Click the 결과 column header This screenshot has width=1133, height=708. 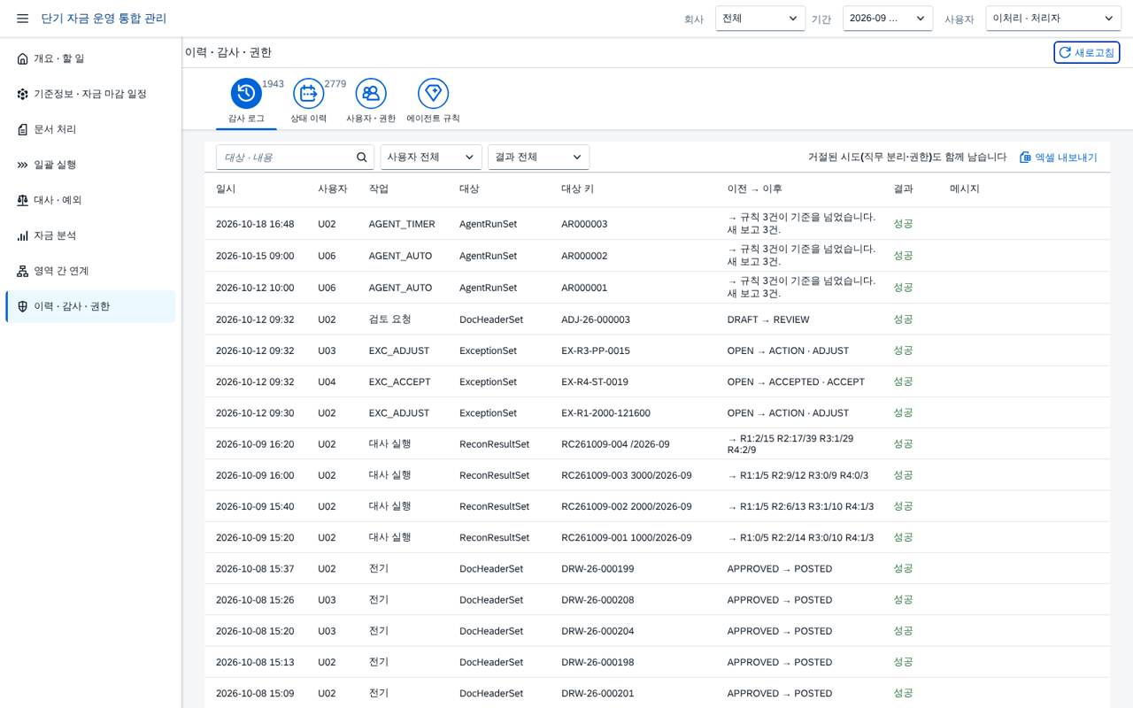[903, 189]
